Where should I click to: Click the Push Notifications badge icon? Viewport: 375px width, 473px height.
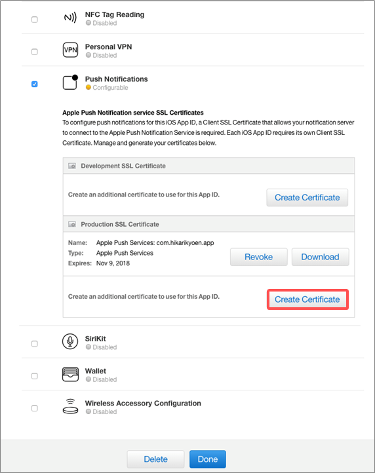point(70,83)
